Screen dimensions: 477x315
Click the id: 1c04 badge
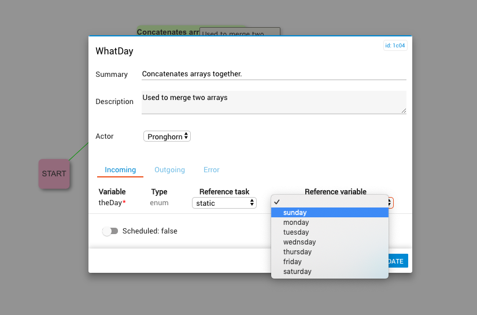(x=395, y=46)
